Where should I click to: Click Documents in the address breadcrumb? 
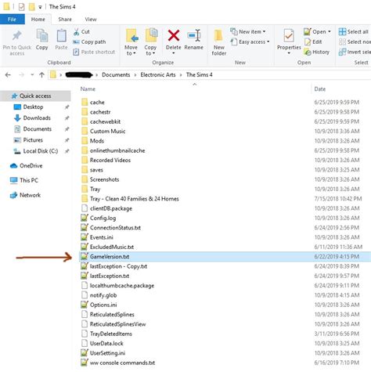(116, 75)
